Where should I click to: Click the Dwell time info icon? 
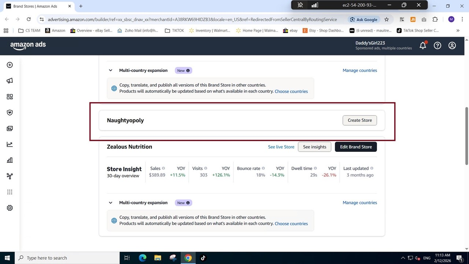click(315, 168)
